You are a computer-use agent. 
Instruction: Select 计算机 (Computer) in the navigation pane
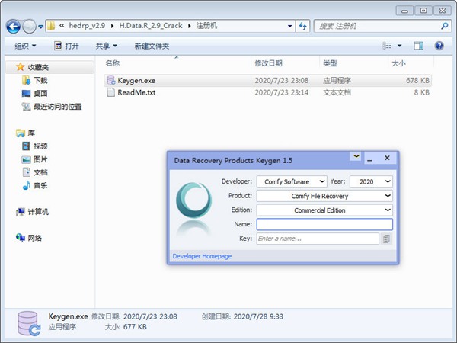click(38, 212)
